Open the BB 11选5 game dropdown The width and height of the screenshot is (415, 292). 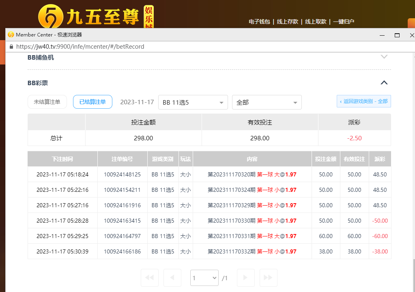point(193,103)
